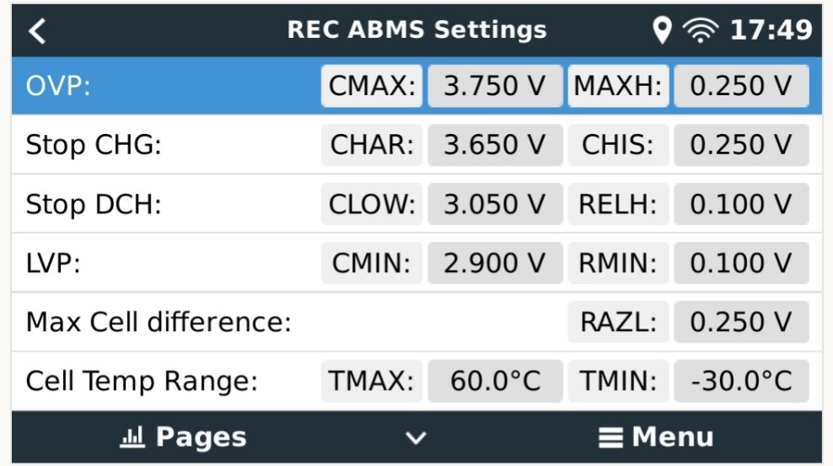
Task: Click the GPS location pin icon
Action: [x=662, y=30]
